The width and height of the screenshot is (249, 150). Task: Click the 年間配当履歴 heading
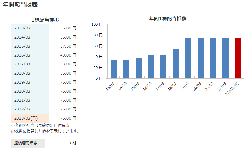(20, 5)
